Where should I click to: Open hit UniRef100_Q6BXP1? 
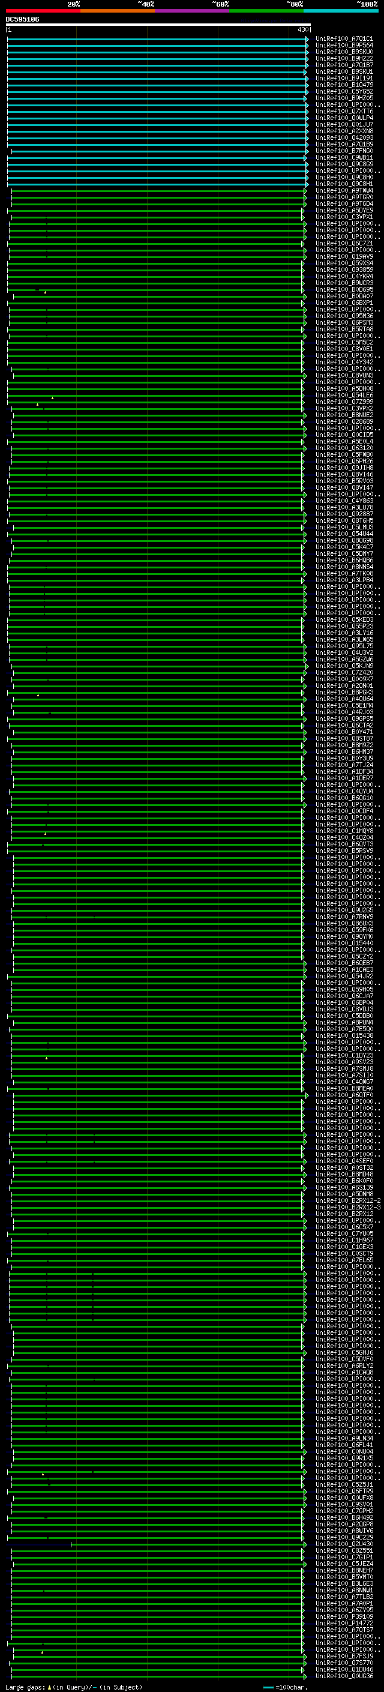(344, 303)
